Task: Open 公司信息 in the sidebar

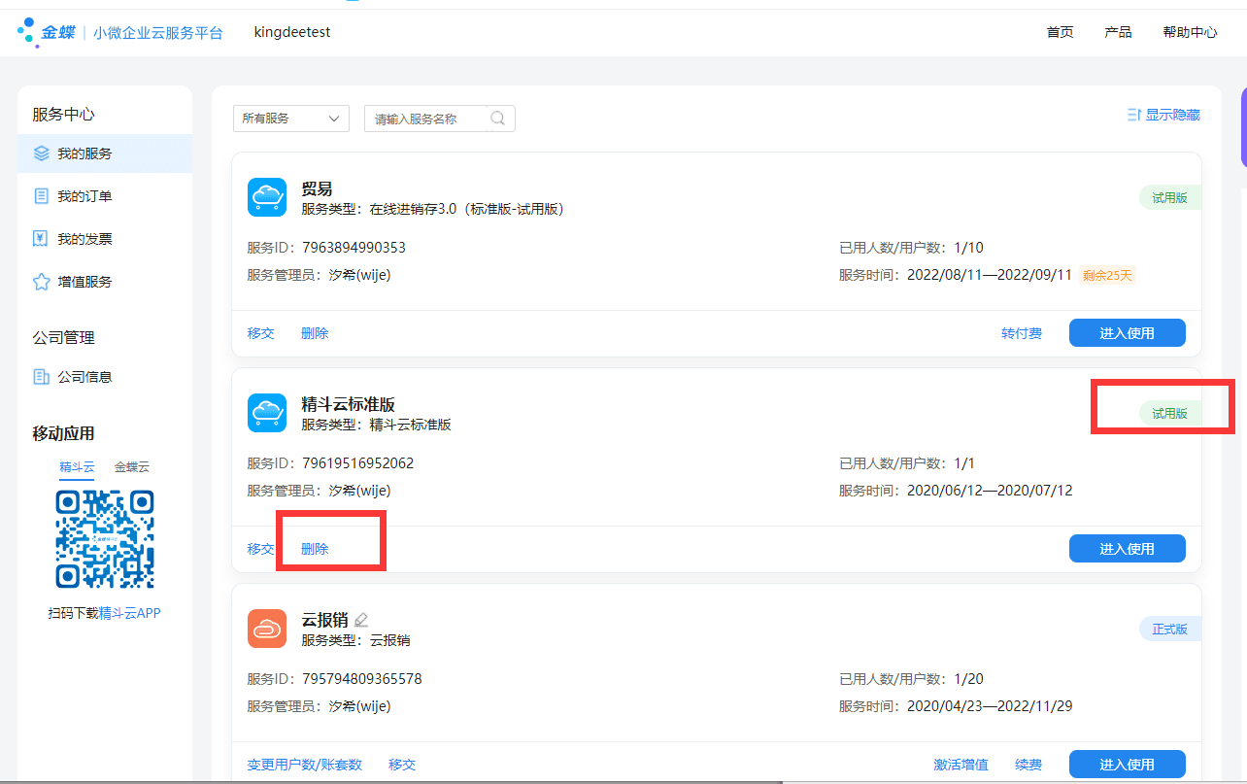Action: click(105, 377)
